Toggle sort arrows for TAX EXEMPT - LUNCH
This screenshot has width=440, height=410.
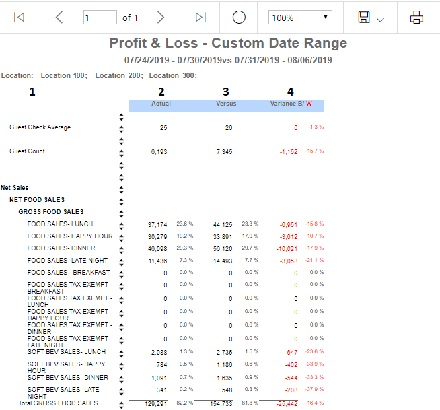point(121,300)
